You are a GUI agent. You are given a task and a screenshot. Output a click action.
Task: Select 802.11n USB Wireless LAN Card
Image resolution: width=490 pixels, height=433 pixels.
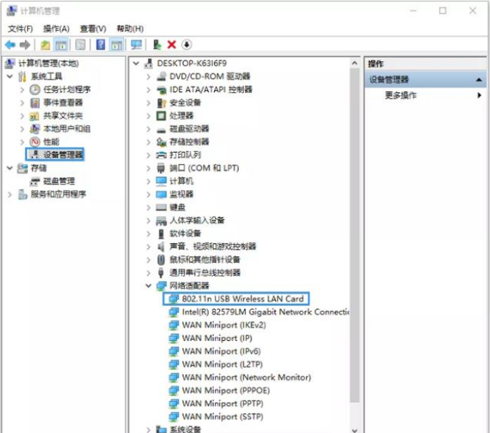tap(236, 298)
